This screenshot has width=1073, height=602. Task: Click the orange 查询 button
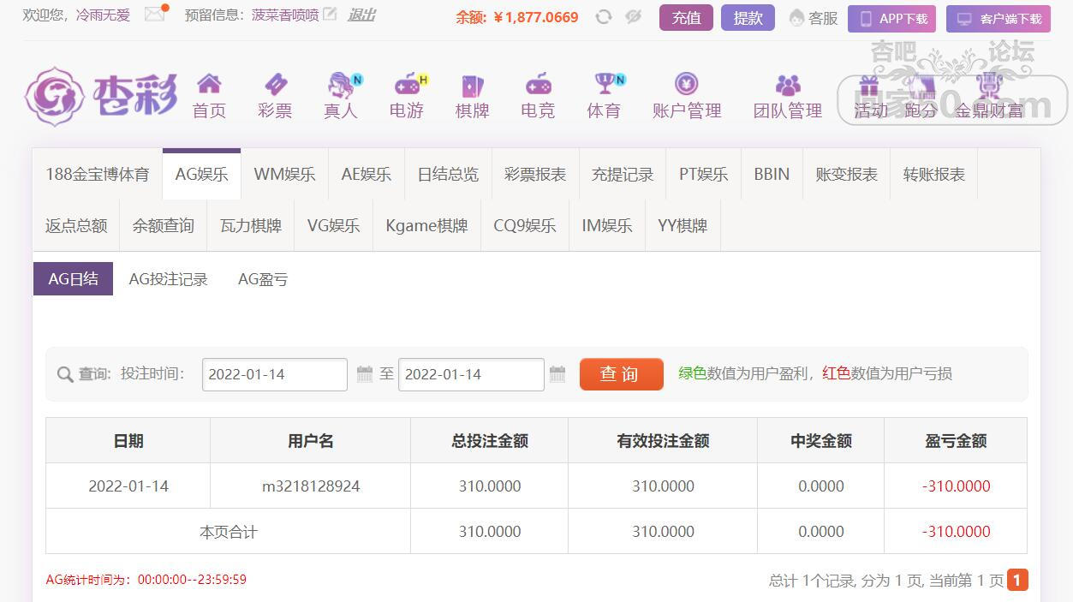621,374
